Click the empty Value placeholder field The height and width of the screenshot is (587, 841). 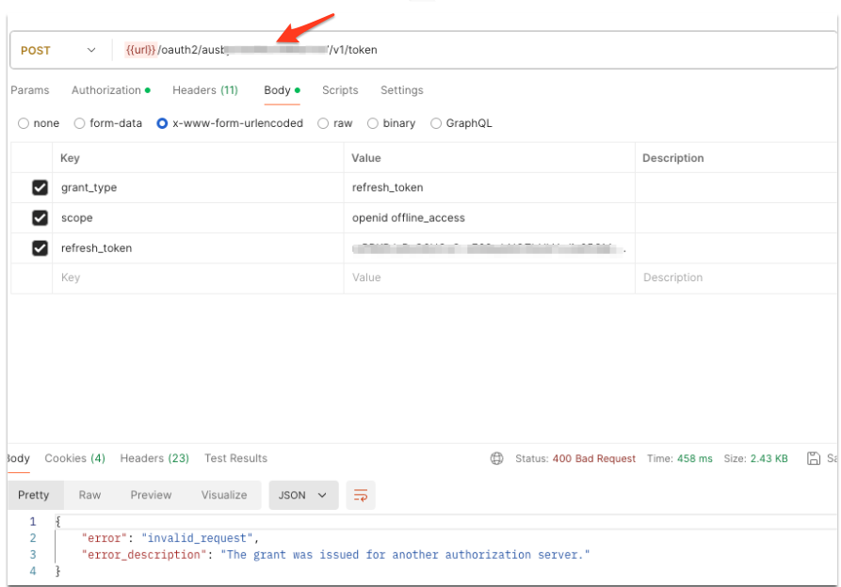coord(489,278)
